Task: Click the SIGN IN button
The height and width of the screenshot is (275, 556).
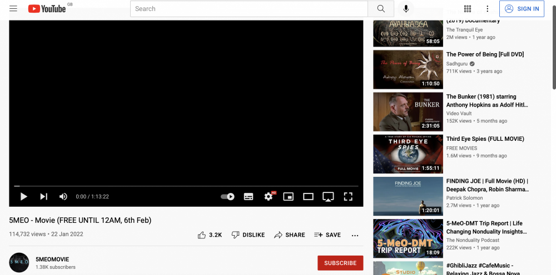Action: pos(522,9)
